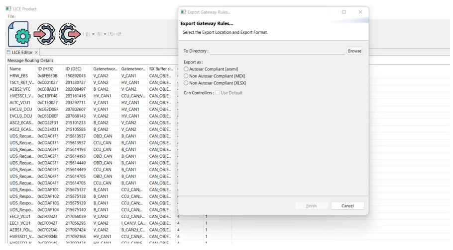Image resolution: width=453 pixels, height=250 pixels.
Task: Select the AEBS2_VFC message name
Action: point(20,89)
